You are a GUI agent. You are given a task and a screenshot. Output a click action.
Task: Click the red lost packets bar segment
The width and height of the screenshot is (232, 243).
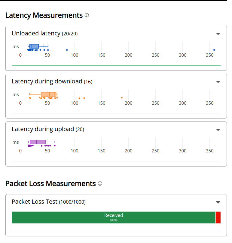point(218,217)
